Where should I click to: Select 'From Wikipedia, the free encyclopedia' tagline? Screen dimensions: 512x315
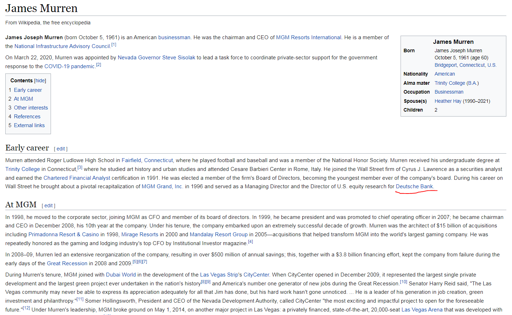coord(48,23)
